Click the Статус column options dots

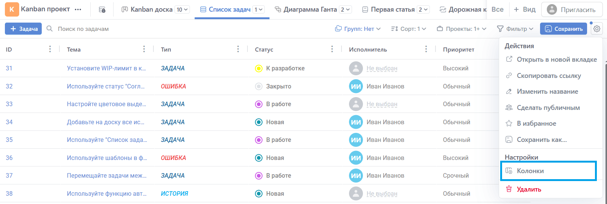click(x=332, y=49)
